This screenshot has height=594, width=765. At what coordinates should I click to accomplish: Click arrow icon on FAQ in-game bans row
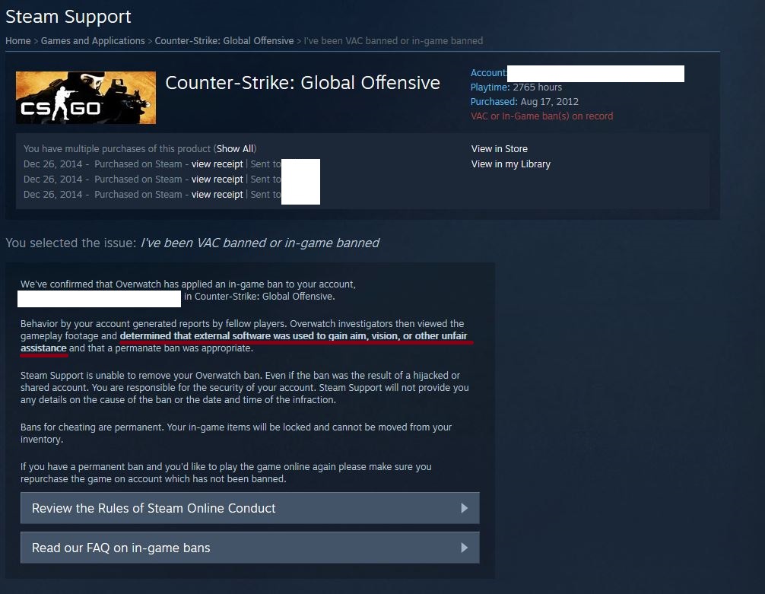465,548
